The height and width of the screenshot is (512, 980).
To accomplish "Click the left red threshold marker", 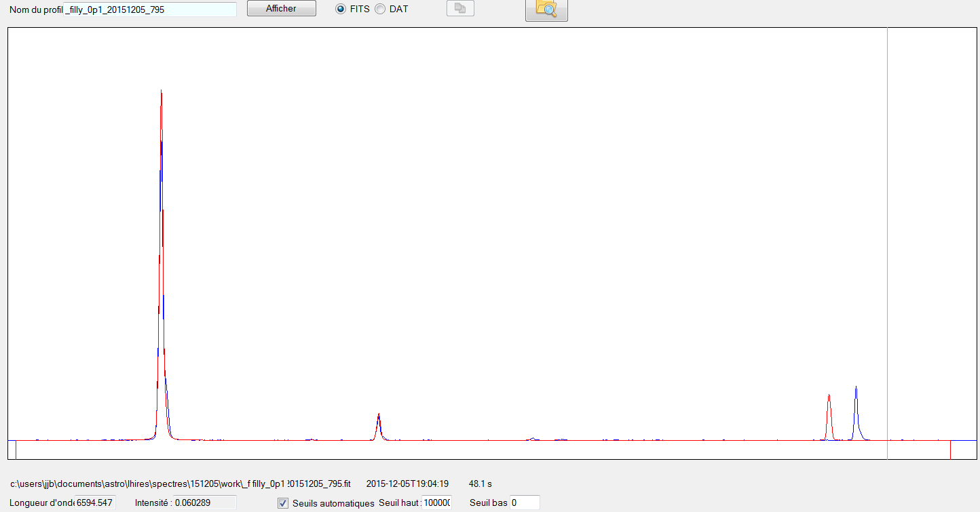I will (16, 450).
